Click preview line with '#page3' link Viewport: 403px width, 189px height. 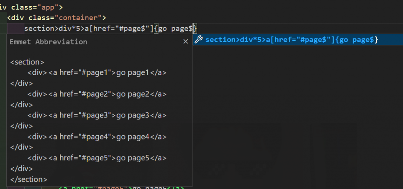point(97,116)
